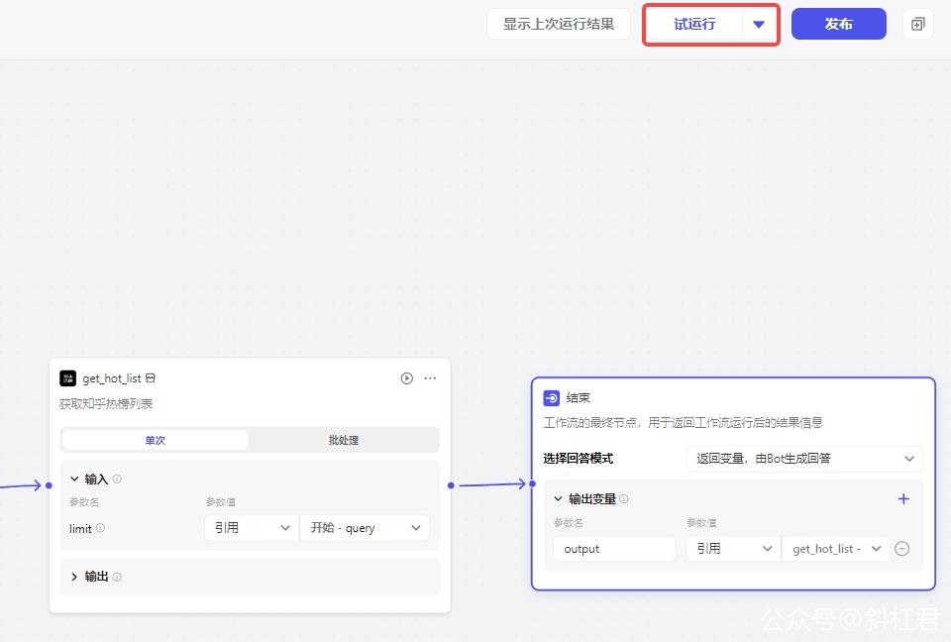Click 显示上次运行结果 button

(559, 24)
